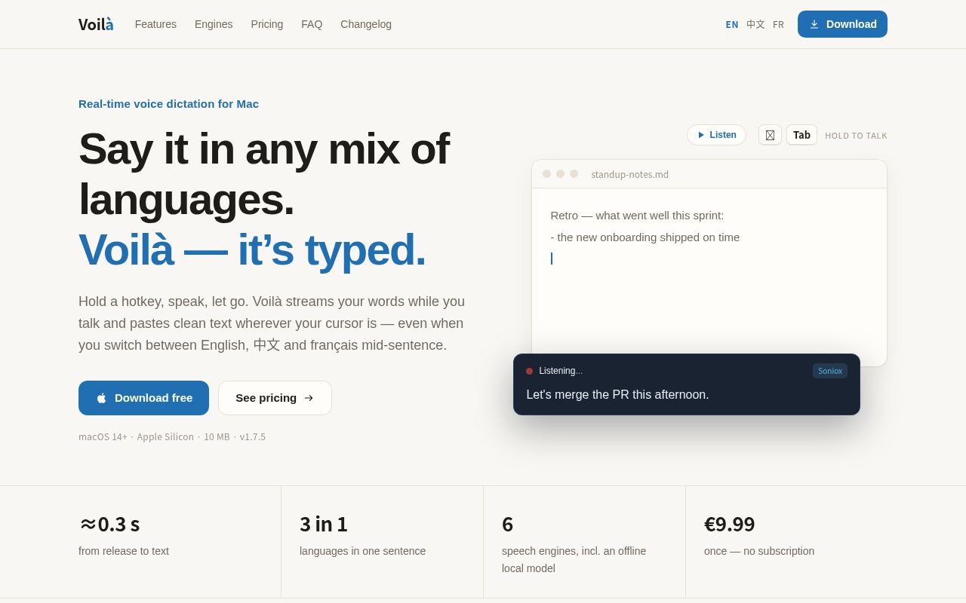Image resolution: width=966 pixels, height=603 pixels.
Task: Click the play triangle icon in Listen
Action: [701, 135]
